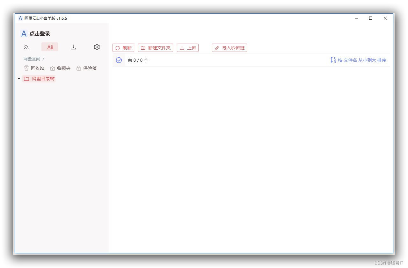This screenshot has height=268, width=408.
Task: Click 导入秒传链 import link button
Action: [229, 48]
